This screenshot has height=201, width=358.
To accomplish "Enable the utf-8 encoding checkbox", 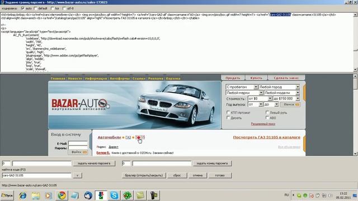I will [64, 8].
